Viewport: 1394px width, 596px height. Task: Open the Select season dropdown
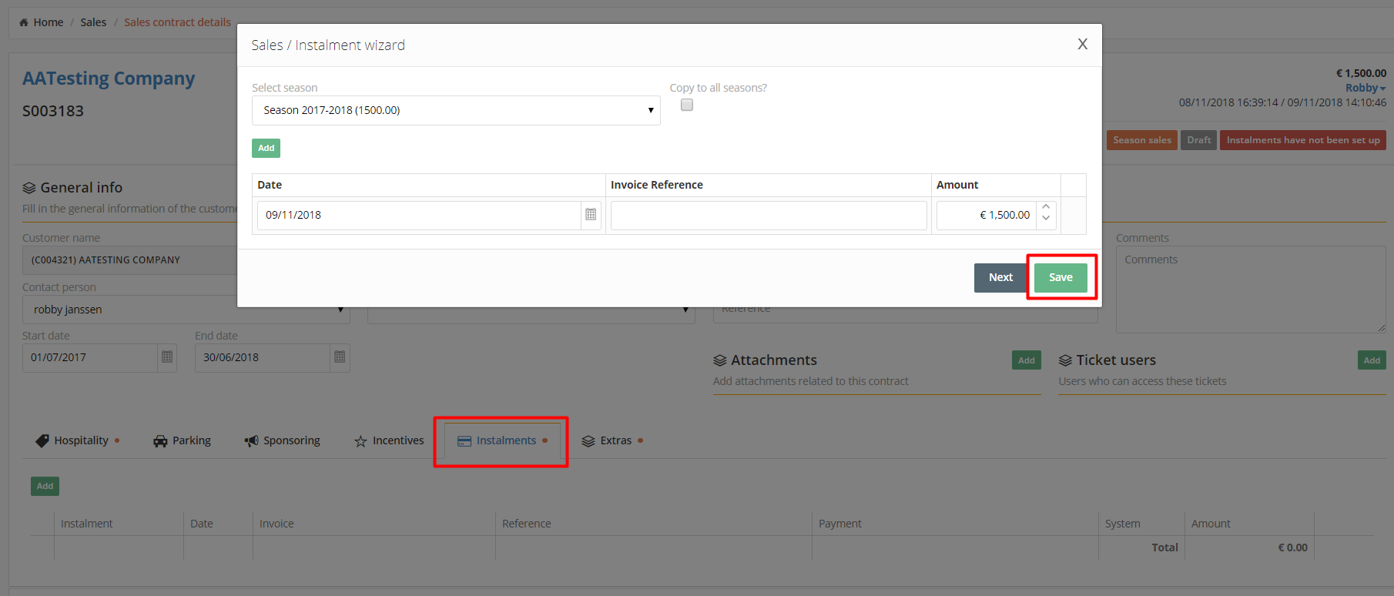pos(456,110)
